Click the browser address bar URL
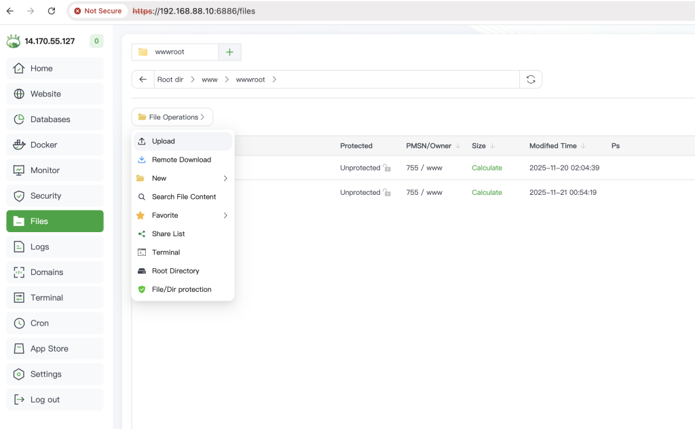The image size is (695, 429). [204, 11]
